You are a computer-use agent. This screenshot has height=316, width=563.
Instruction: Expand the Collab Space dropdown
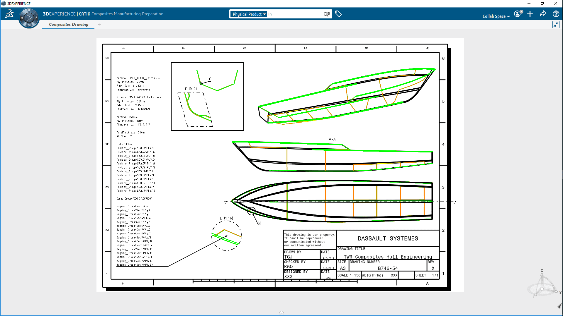(x=496, y=16)
